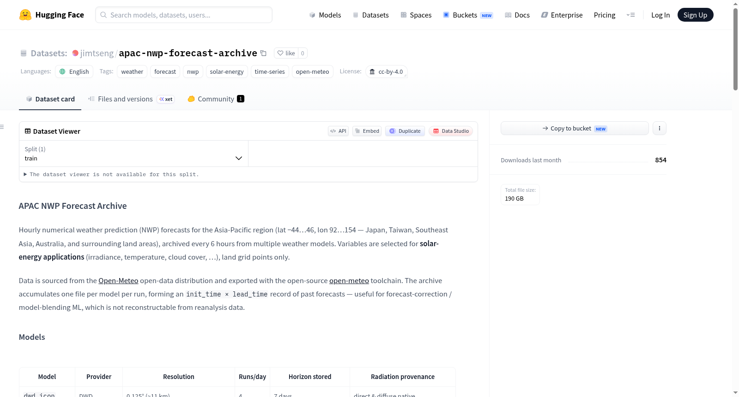The height and width of the screenshot is (397, 739).
Task: Click the API button in Dataset Viewer
Action: 338,131
